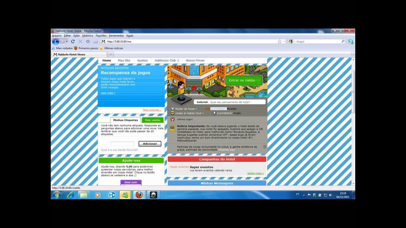
Task: Open the Windows Start button
Action: (56, 195)
